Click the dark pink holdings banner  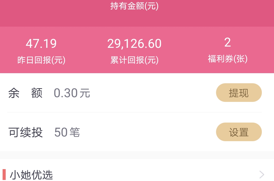[x=137, y=13]
